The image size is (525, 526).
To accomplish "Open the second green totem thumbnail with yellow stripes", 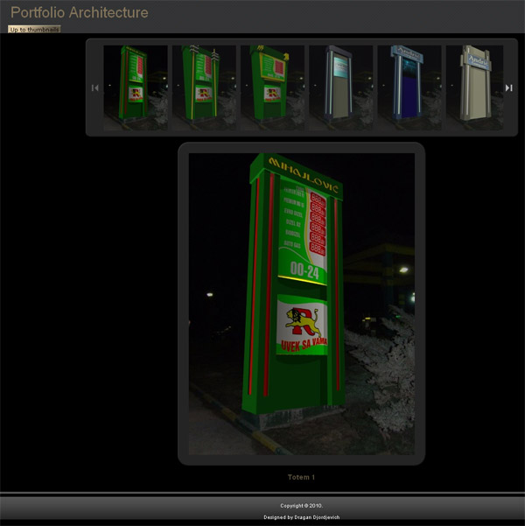I will tap(204, 88).
